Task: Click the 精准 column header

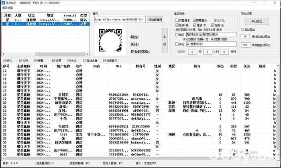Action: click(262, 66)
